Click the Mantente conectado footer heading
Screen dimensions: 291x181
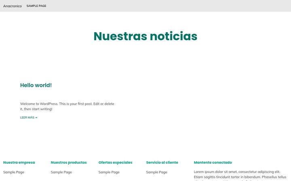point(213,162)
